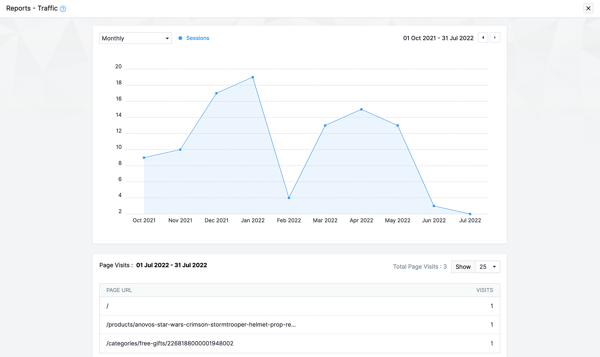600x357 pixels.
Task: Click the Mar 2022 data point
Action: coord(325,126)
